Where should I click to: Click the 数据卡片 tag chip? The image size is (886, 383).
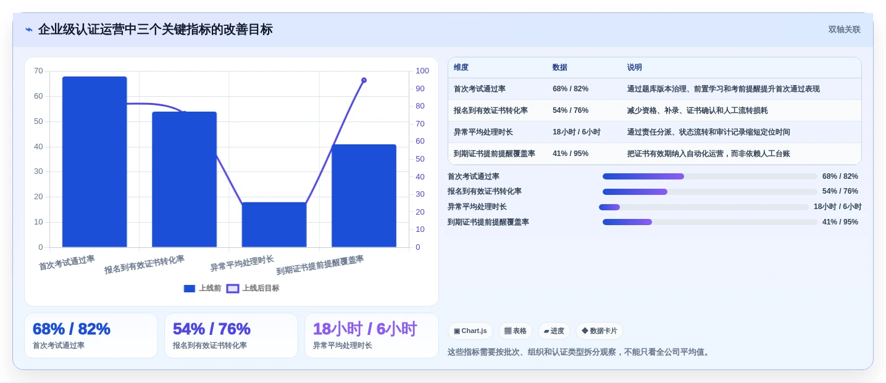(599, 331)
